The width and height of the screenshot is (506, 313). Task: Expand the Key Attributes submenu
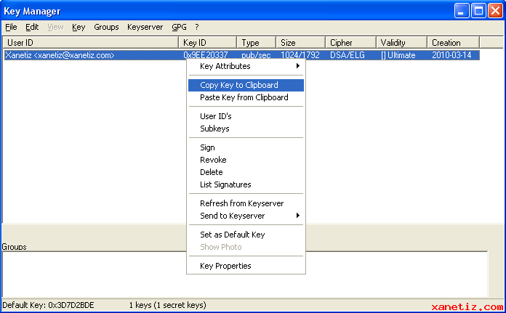point(246,66)
